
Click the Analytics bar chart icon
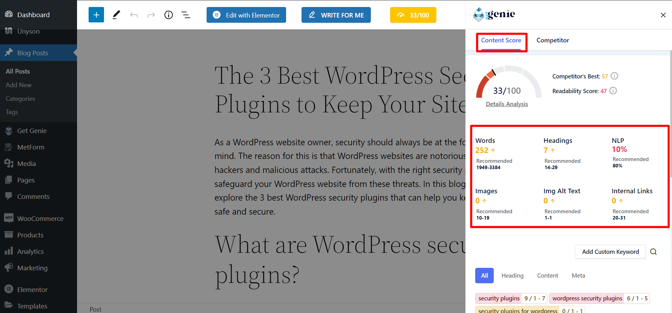pos(9,251)
